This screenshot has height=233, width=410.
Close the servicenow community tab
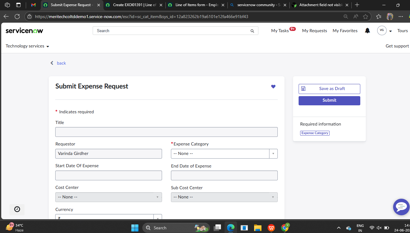(285, 5)
